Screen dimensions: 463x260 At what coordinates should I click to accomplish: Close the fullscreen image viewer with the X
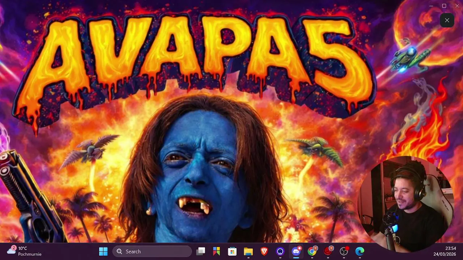coord(447,20)
